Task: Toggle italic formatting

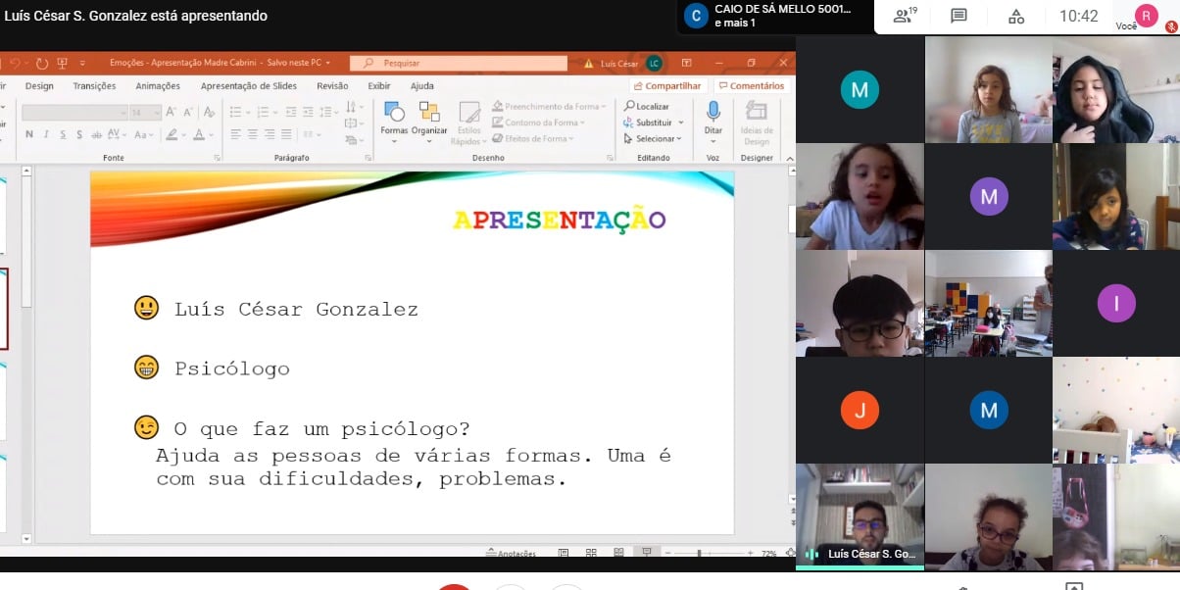Action: coord(47,134)
